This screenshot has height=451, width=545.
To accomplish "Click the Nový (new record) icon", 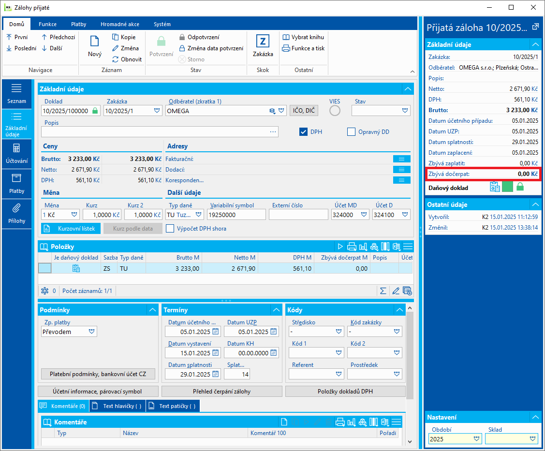I will click(95, 42).
